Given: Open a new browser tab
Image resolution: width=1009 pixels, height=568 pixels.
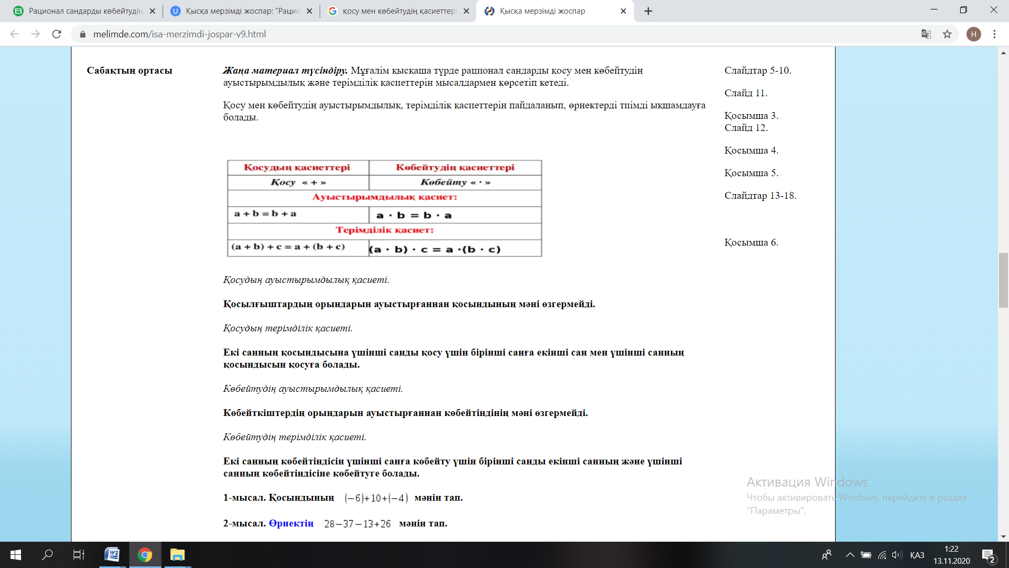Looking at the screenshot, I should coord(648,11).
